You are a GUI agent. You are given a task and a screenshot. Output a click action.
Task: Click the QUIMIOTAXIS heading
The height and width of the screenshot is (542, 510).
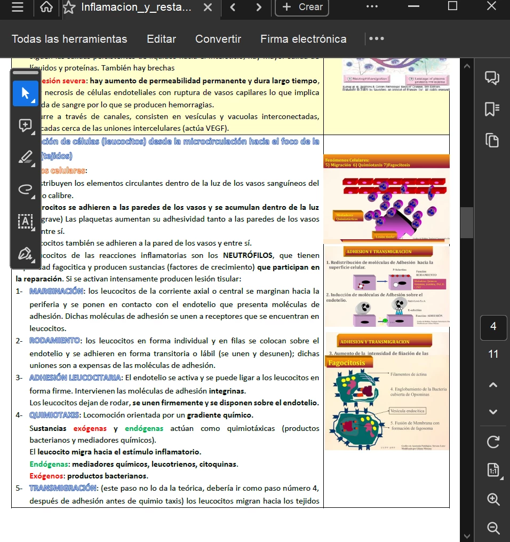point(54,415)
